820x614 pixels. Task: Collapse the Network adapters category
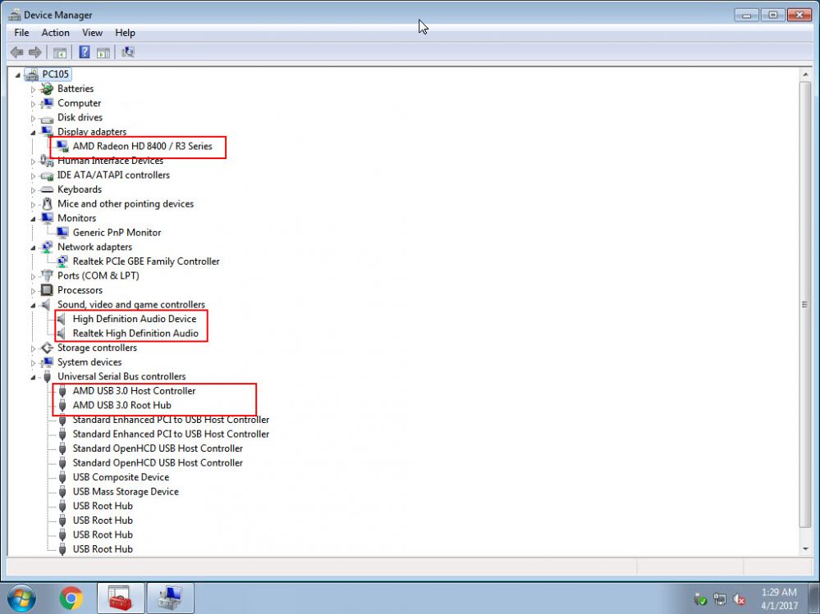pos(33,248)
